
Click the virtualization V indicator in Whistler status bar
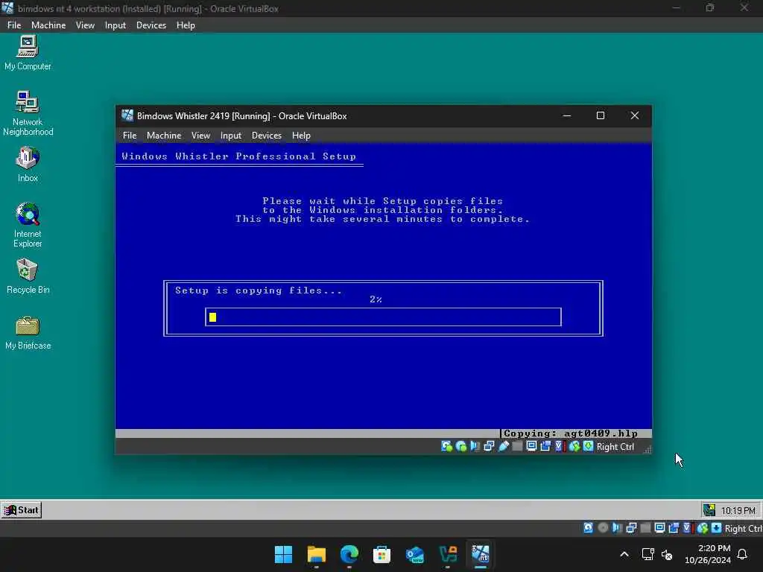(560, 447)
